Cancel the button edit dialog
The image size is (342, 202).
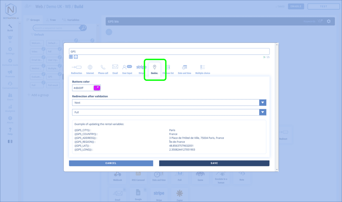pos(111,163)
